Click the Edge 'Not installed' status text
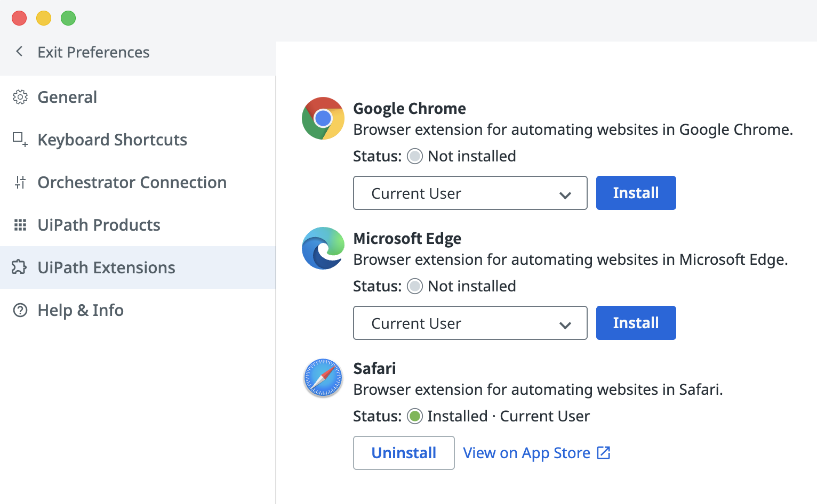Viewport: 817px width, 504px height. point(472,286)
